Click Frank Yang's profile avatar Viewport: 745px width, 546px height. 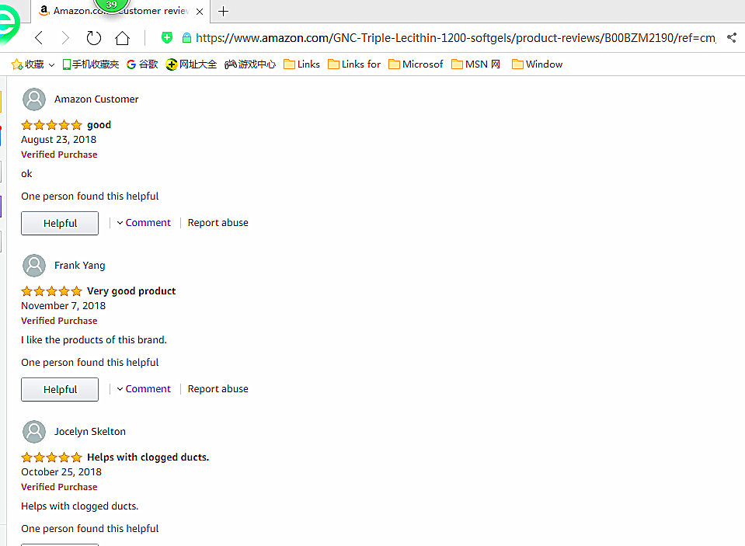pyautogui.click(x=34, y=266)
